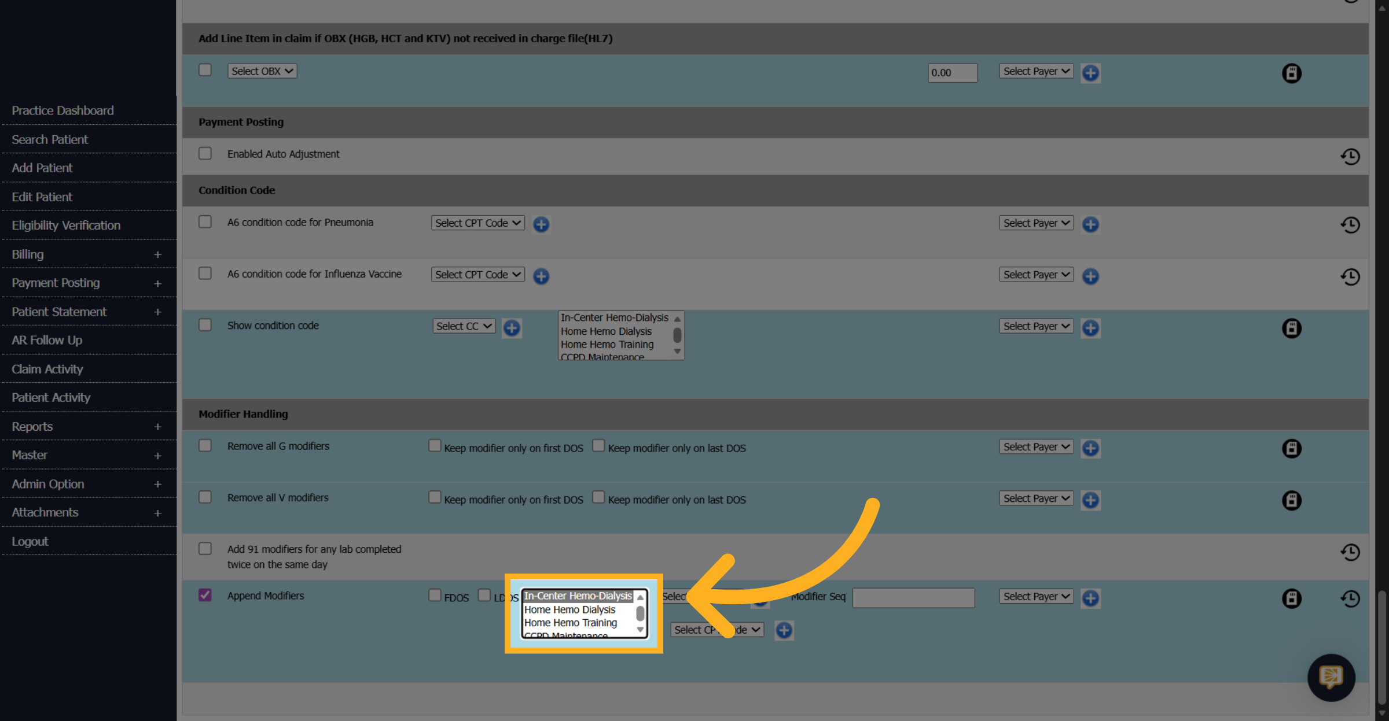Open history for A6 Pneumonia condition code
Viewport: 1389px width, 721px height.
click(1350, 225)
